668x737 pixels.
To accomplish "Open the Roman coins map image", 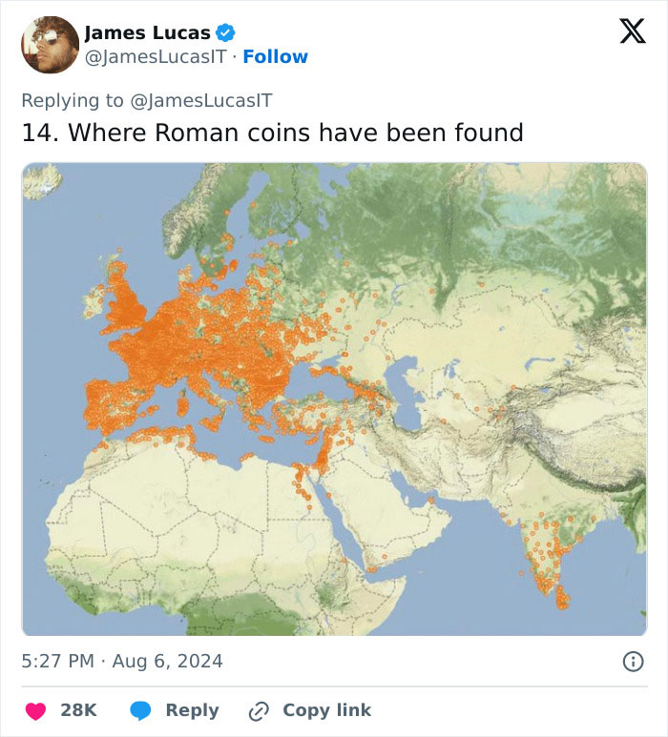I will click(x=334, y=399).
